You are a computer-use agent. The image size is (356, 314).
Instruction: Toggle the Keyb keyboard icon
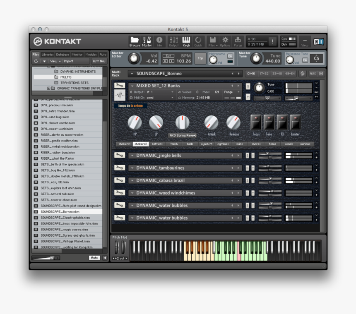coord(186,41)
